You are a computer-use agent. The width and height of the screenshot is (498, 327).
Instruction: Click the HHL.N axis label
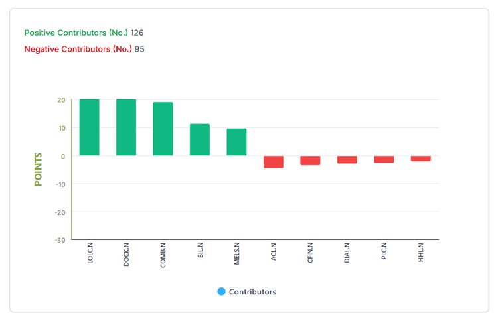point(421,252)
